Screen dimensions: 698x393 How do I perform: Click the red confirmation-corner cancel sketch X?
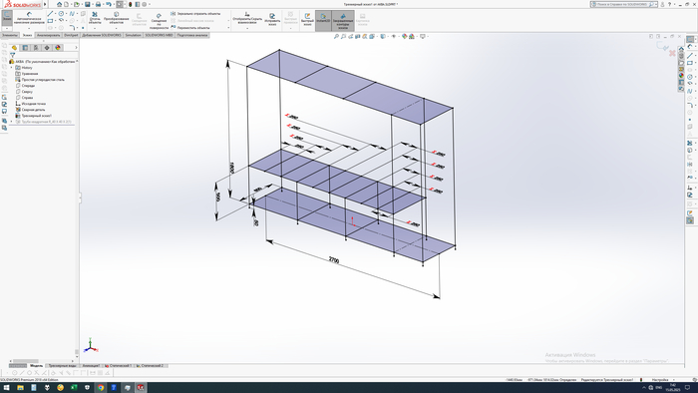(672, 53)
